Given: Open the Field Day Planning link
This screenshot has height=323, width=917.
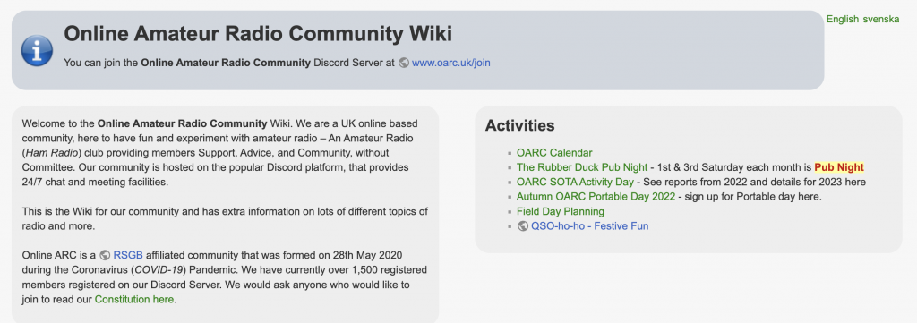Looking at the screenshot, I should tap(561, 211).
